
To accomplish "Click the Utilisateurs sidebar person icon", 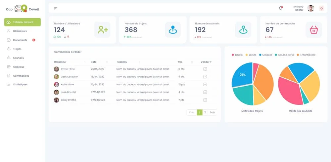I will [9, 31].
